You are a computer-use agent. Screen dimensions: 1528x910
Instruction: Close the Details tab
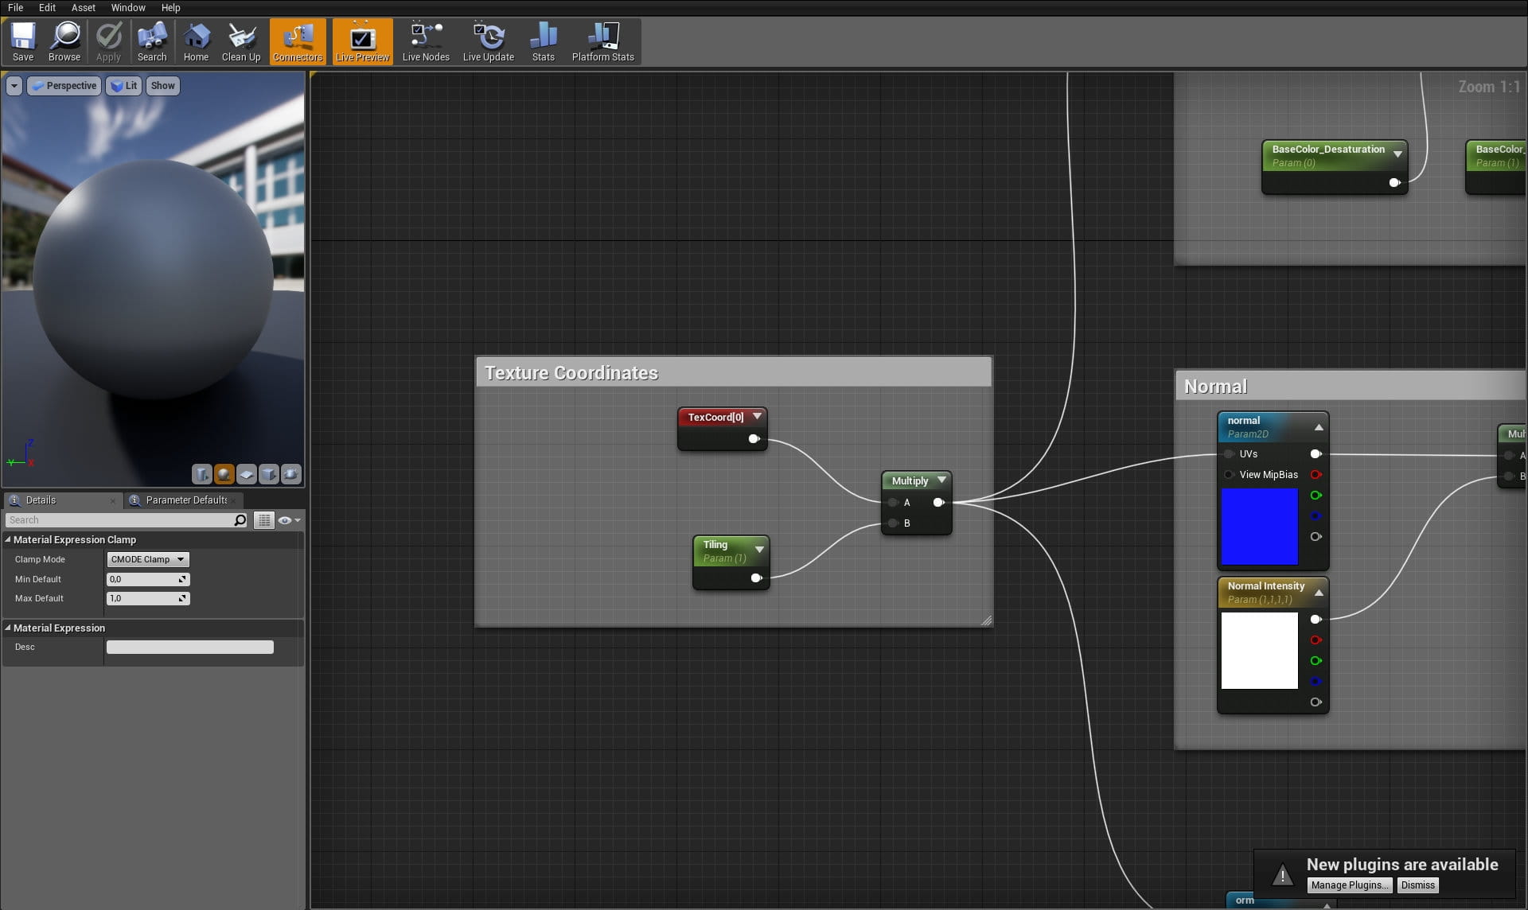pyautogui.click(x=113, y=501)
